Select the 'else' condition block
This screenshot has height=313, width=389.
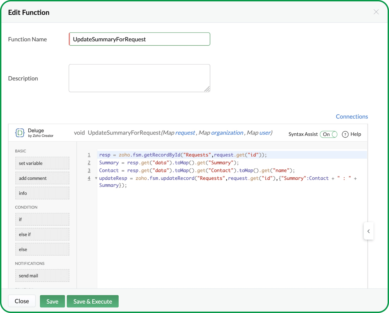pos(42,249)
